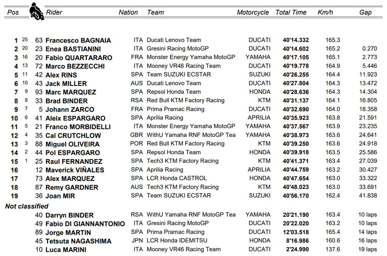387x256 pixels.
Task: Click the Rider column header
Action: (x=56, y=13)
